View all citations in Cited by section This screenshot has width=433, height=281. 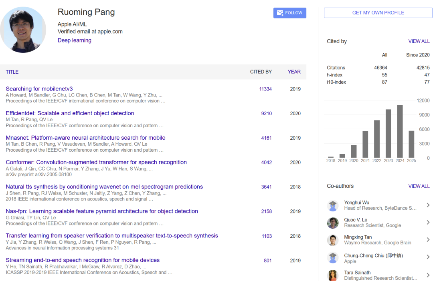[419, 41]
